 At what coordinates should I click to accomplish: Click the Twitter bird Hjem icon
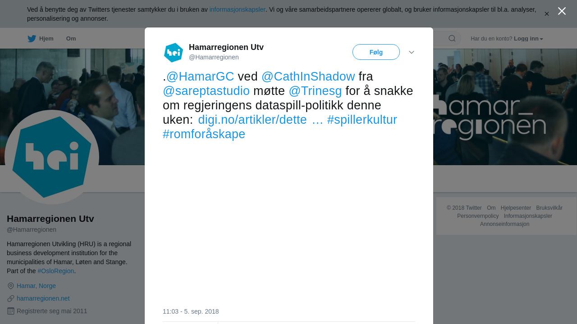[x=32, y=39]
